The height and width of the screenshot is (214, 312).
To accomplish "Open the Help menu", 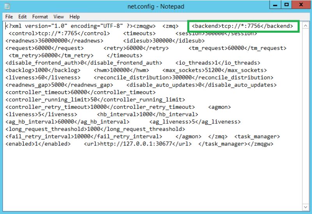I will point(74,17).
